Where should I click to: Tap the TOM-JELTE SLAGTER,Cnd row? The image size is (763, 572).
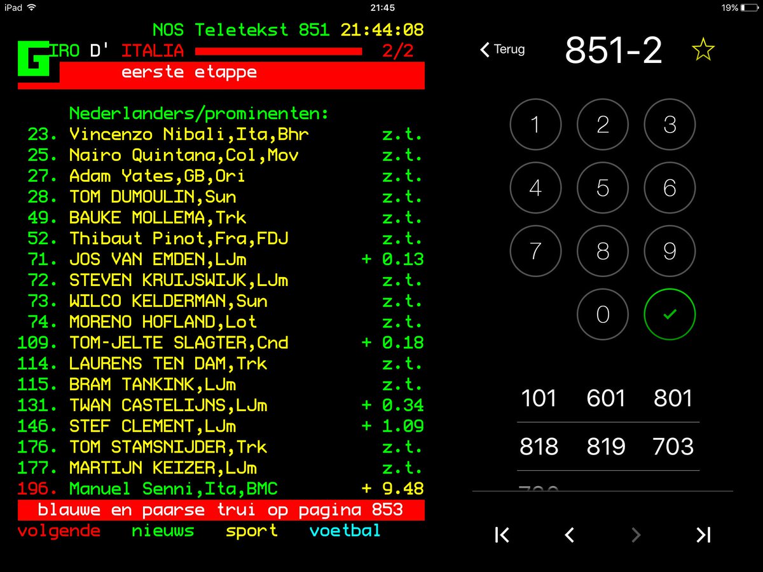(x=221, y=343)
